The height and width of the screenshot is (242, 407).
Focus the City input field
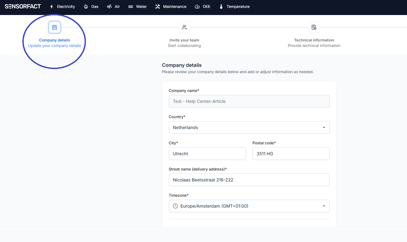(x=207, y=154)
